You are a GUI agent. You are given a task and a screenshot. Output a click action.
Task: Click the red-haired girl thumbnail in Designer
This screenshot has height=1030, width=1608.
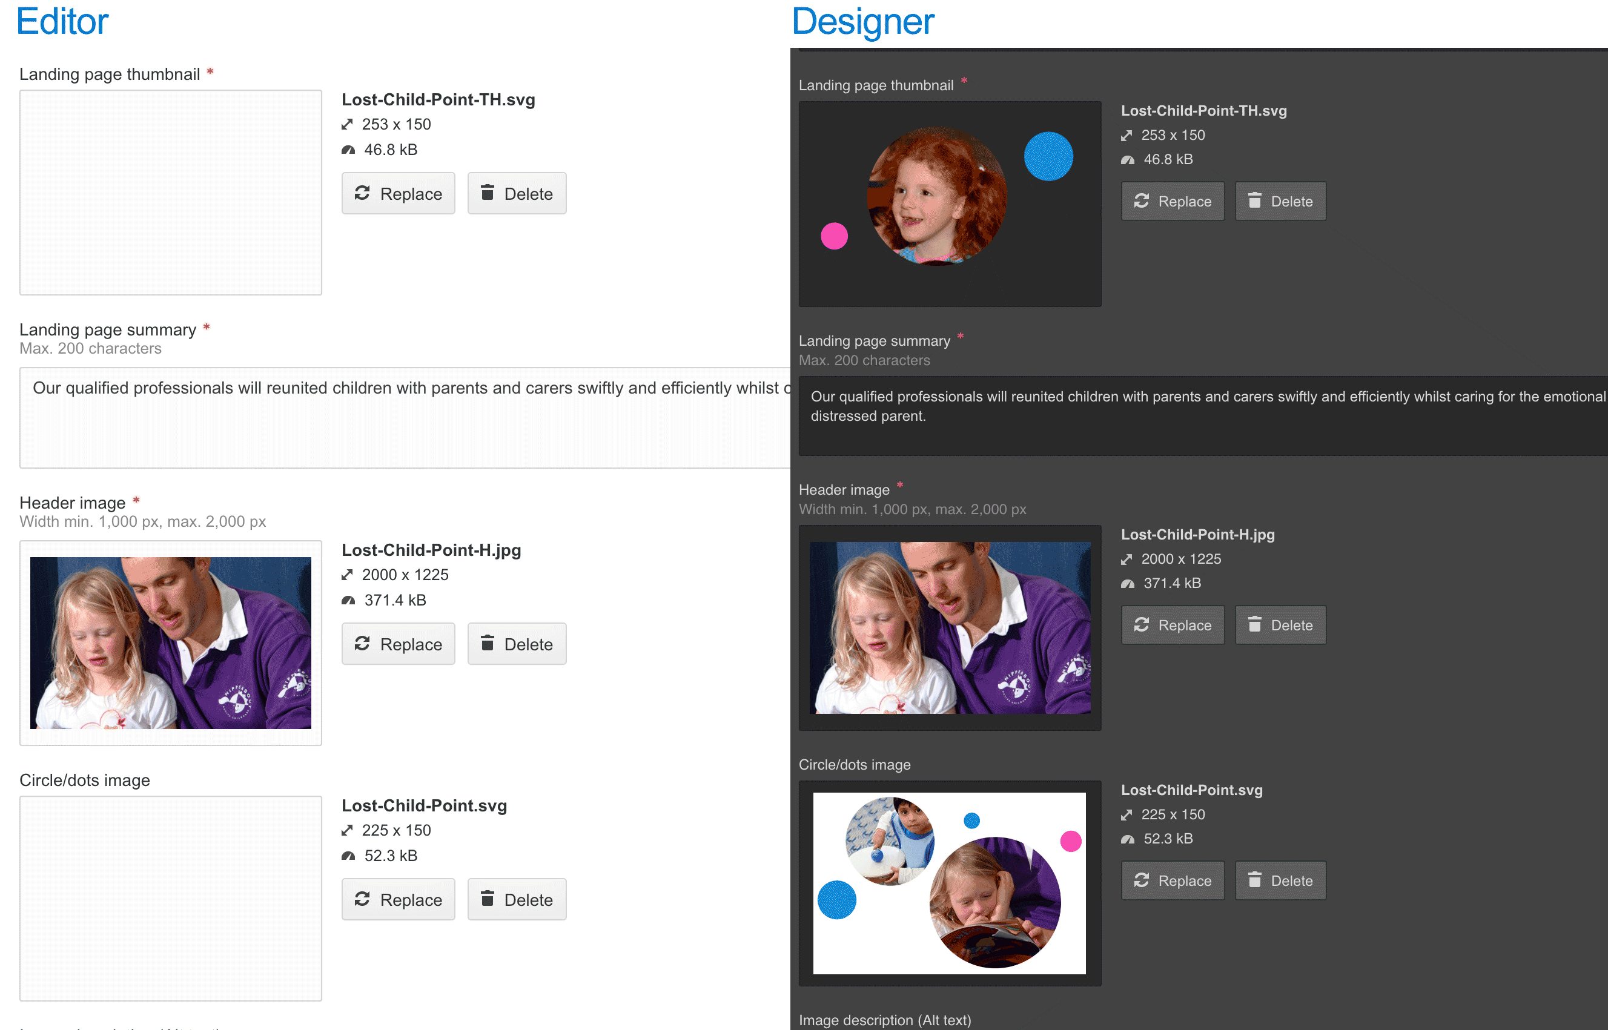(x=938, y=197)
